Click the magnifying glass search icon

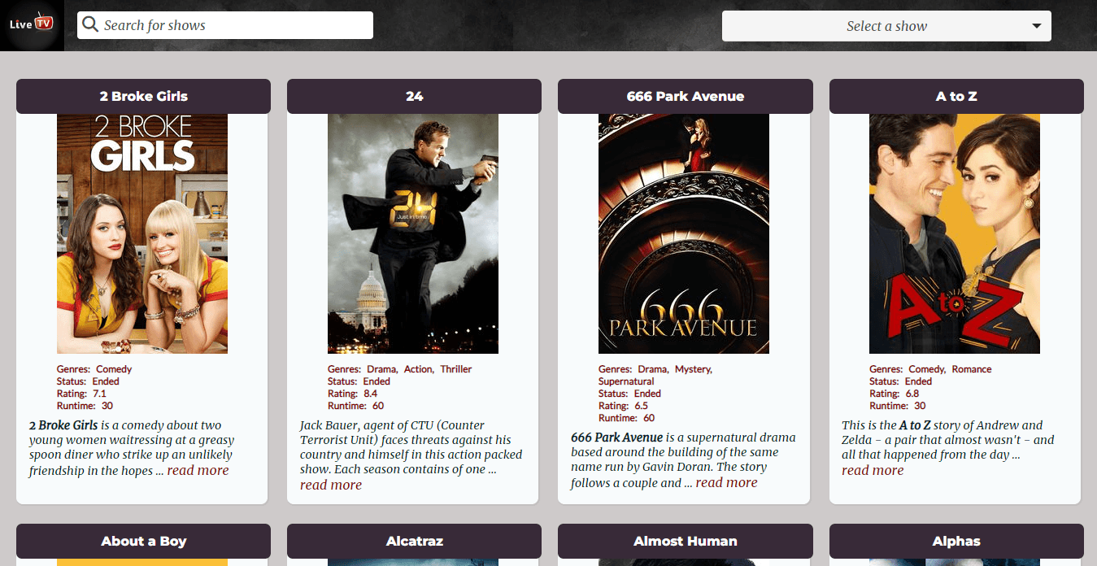click(x=90, y=24)
